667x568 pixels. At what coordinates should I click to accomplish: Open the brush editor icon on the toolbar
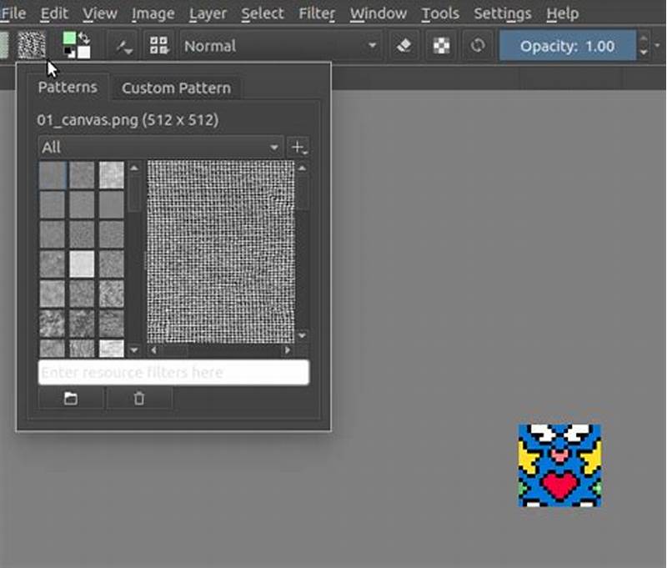point(123,46)
